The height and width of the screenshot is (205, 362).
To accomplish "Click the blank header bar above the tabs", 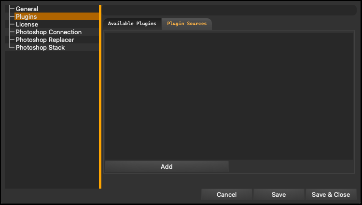I will [229, 10].
